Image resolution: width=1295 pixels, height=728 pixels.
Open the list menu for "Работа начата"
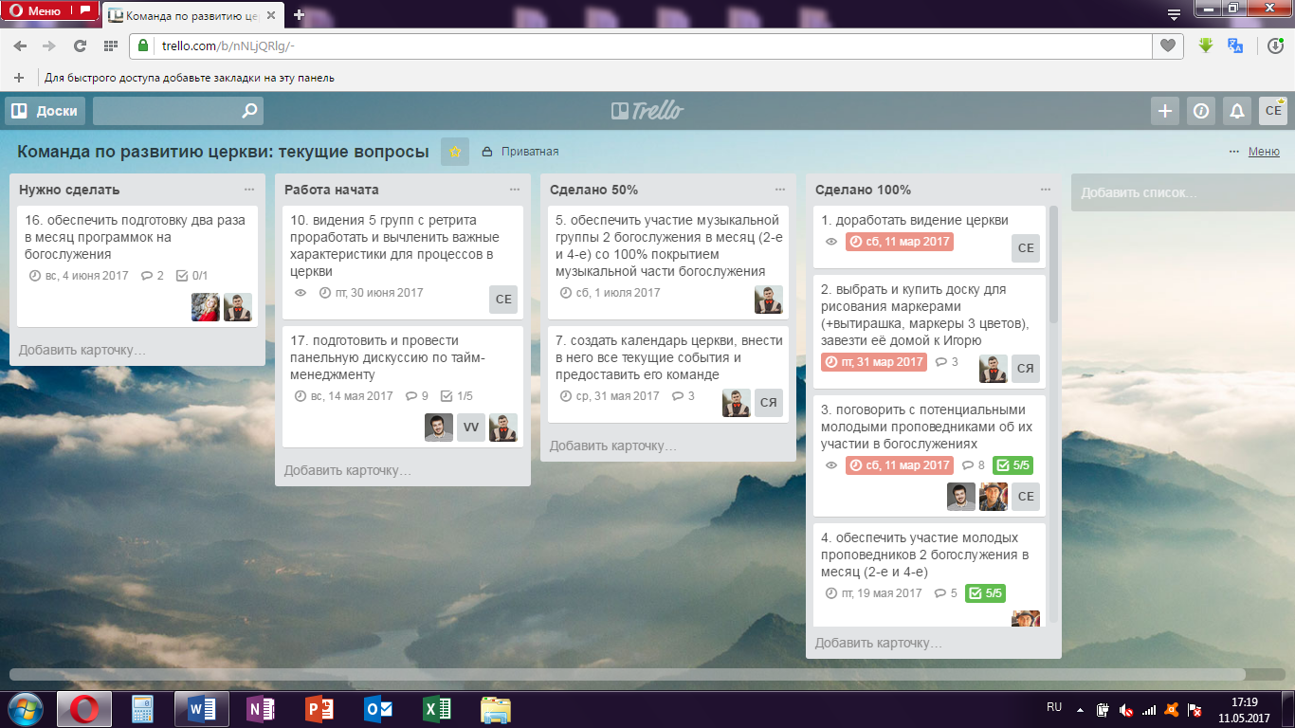click(515, 190)
